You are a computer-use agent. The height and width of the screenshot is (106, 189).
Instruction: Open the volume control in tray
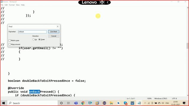pos(163,103)
